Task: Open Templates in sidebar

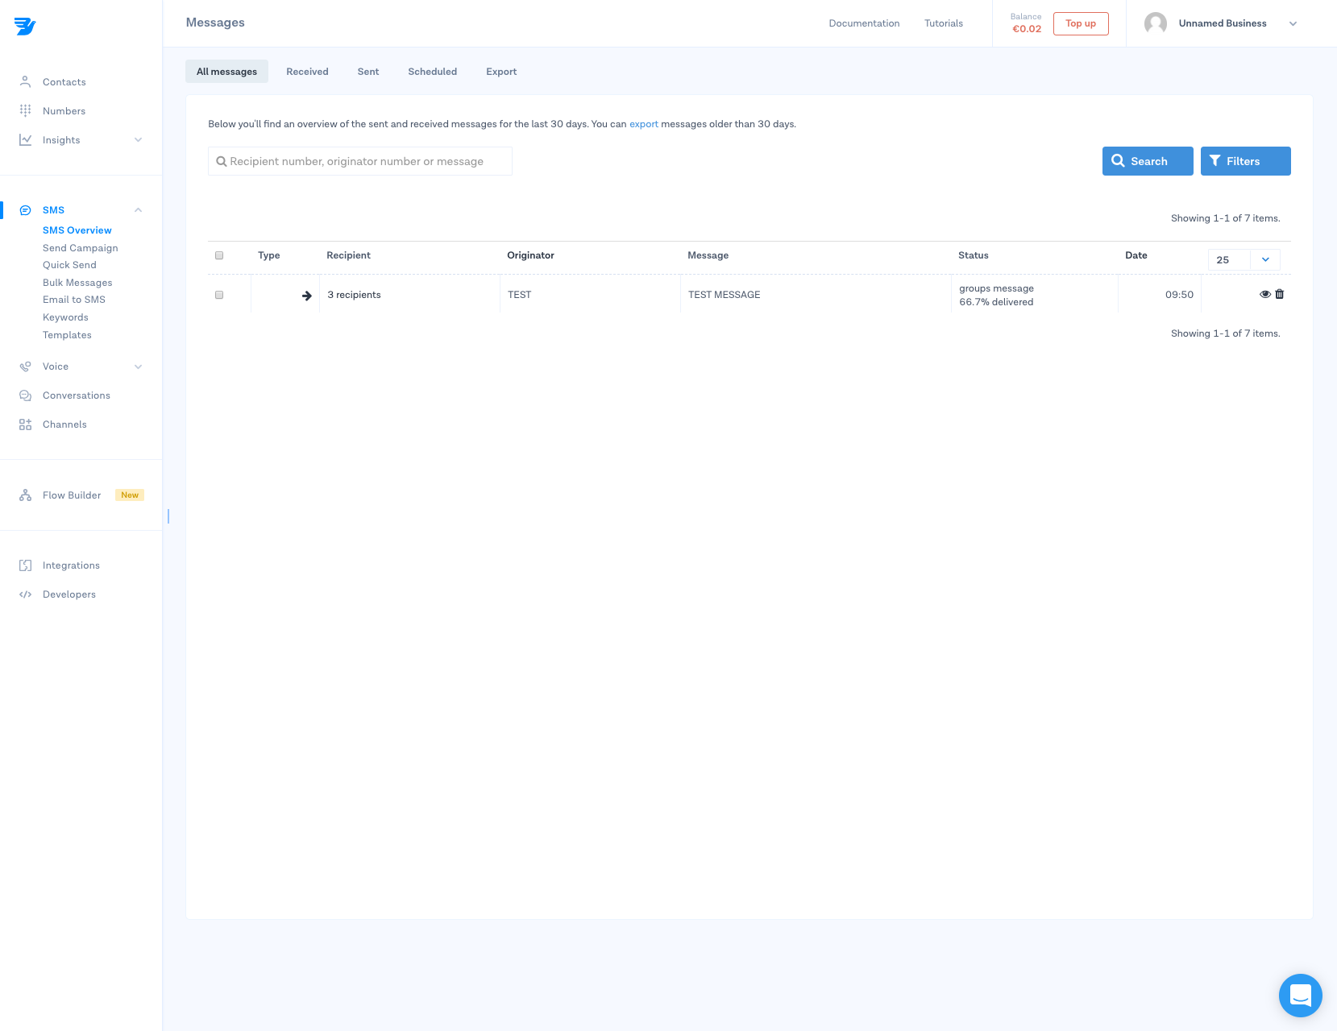Action: (x=67, y=335)
